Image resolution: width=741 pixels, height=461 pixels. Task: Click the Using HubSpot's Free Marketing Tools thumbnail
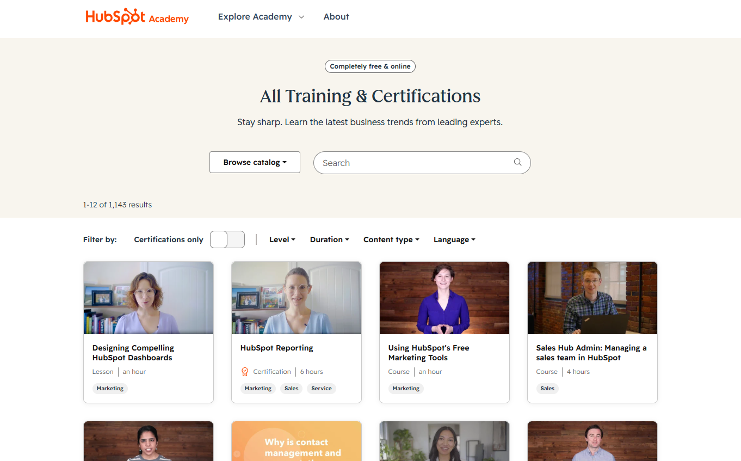(x=444, y=298)
